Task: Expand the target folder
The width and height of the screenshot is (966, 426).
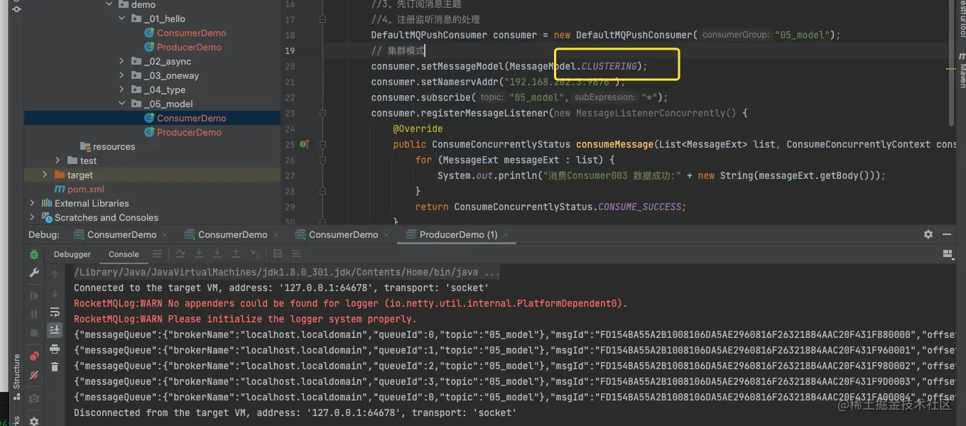Action: [45, 175]
